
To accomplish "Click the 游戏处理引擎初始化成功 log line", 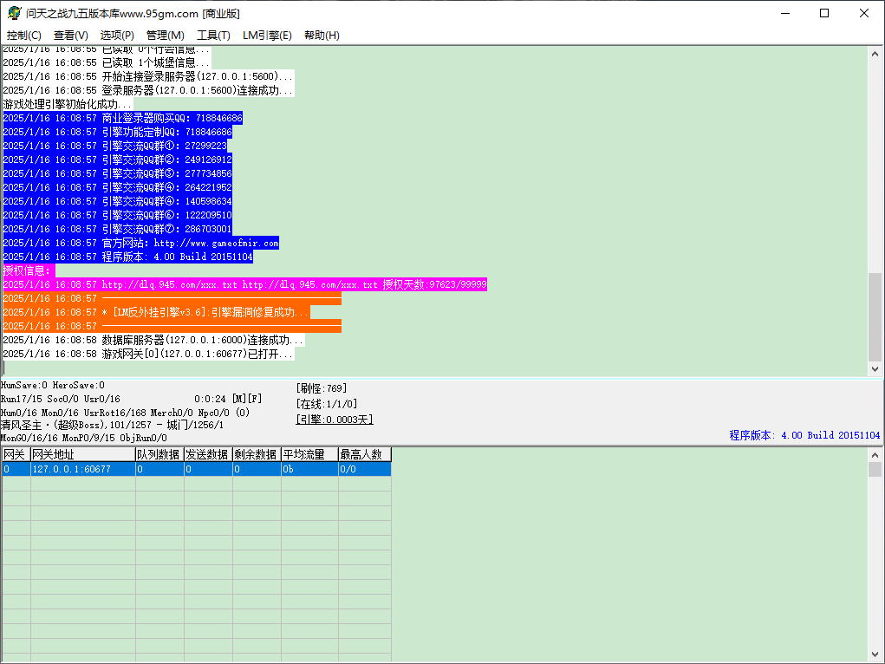I will click(68, 104).
